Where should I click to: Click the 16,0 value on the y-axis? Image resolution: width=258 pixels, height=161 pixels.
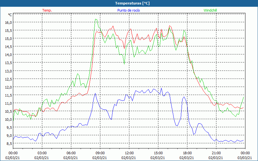point(8,23)
